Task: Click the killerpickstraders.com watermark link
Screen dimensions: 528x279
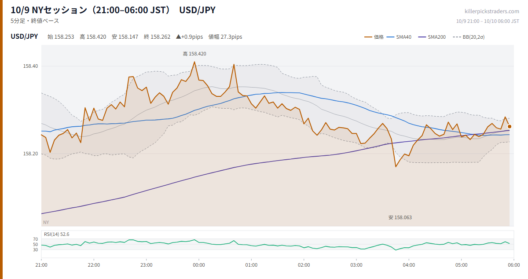Action: [x=492, y=11]
